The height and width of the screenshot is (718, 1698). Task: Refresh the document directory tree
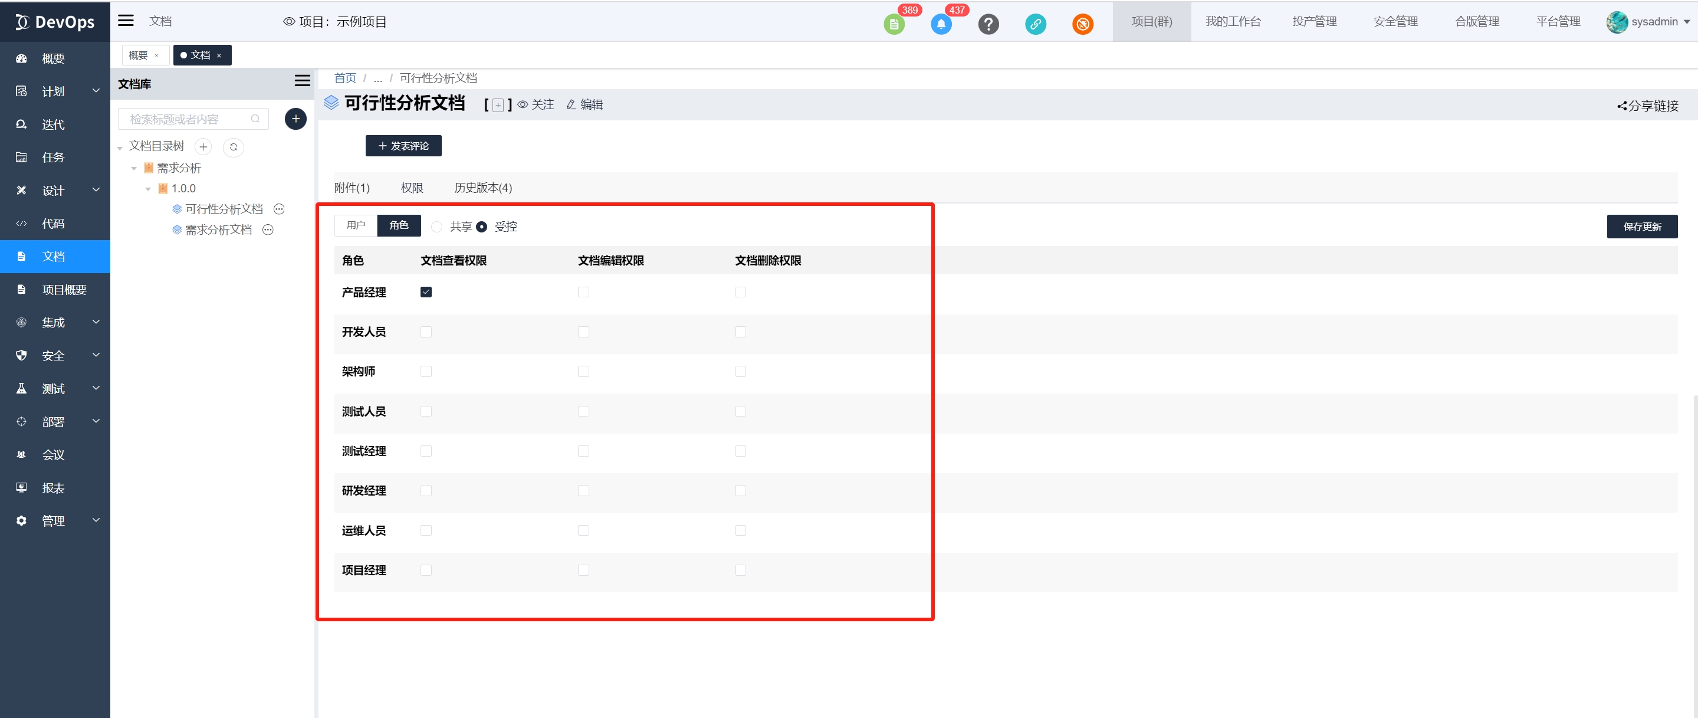(x=234, y=147)
